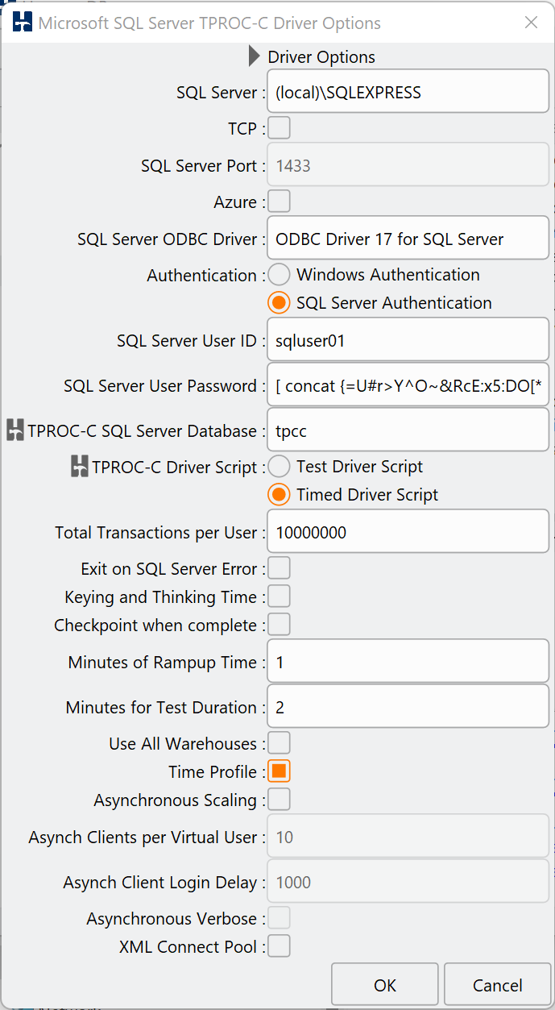Image resolution: width=555 pixels, height=1010 pixels.
Task: Click the Driver Options heading text
Action: (x=321, y=57)
